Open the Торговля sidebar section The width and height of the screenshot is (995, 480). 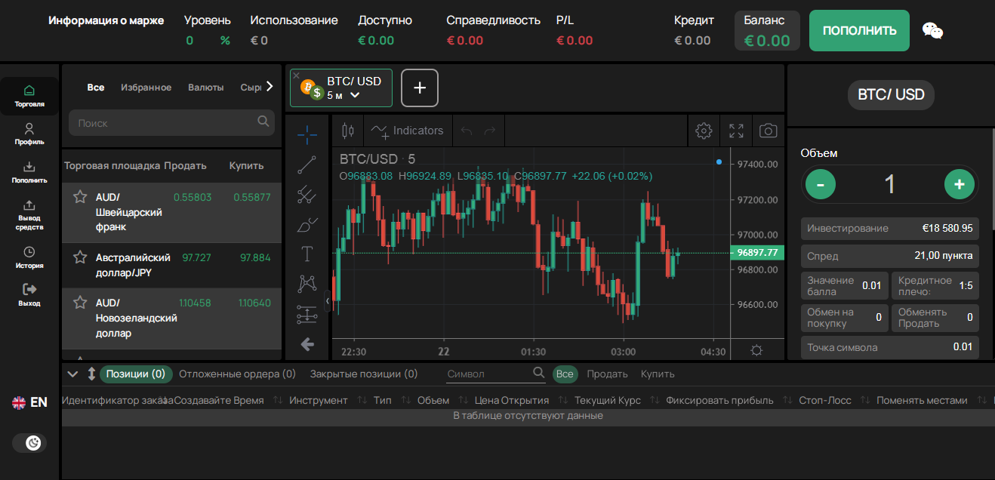(29, 96)
